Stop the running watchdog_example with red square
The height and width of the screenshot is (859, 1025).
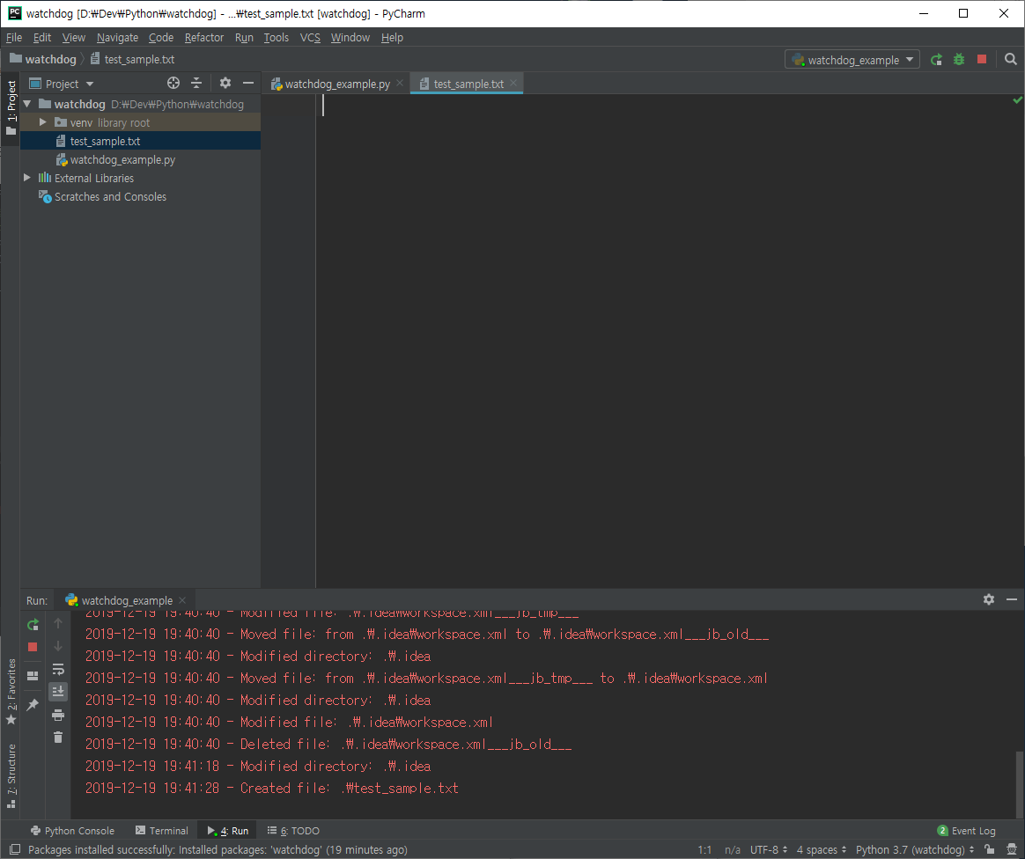(x=981, y=60)
